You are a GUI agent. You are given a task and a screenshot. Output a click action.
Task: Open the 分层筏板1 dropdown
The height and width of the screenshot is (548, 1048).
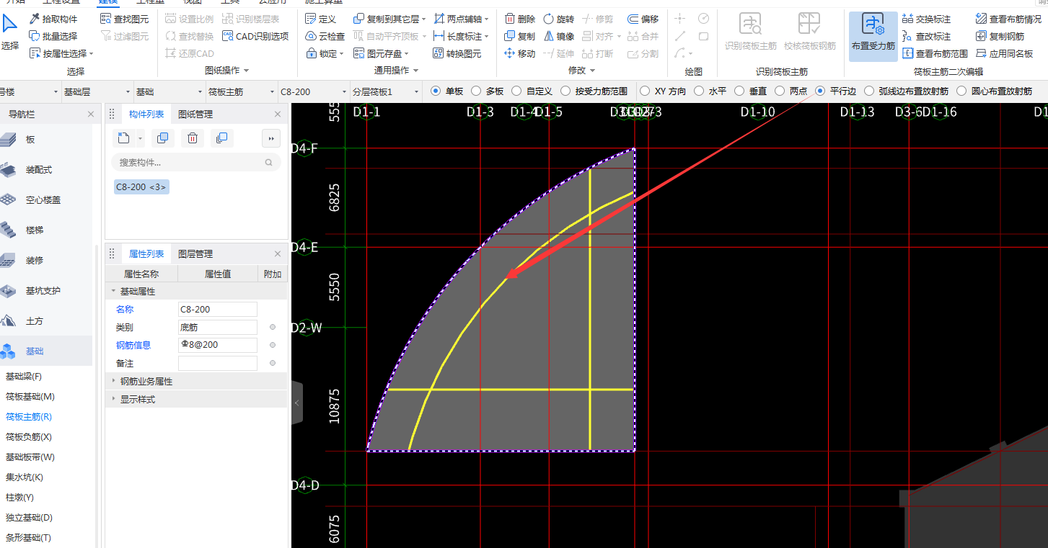[x=386, y=91]
